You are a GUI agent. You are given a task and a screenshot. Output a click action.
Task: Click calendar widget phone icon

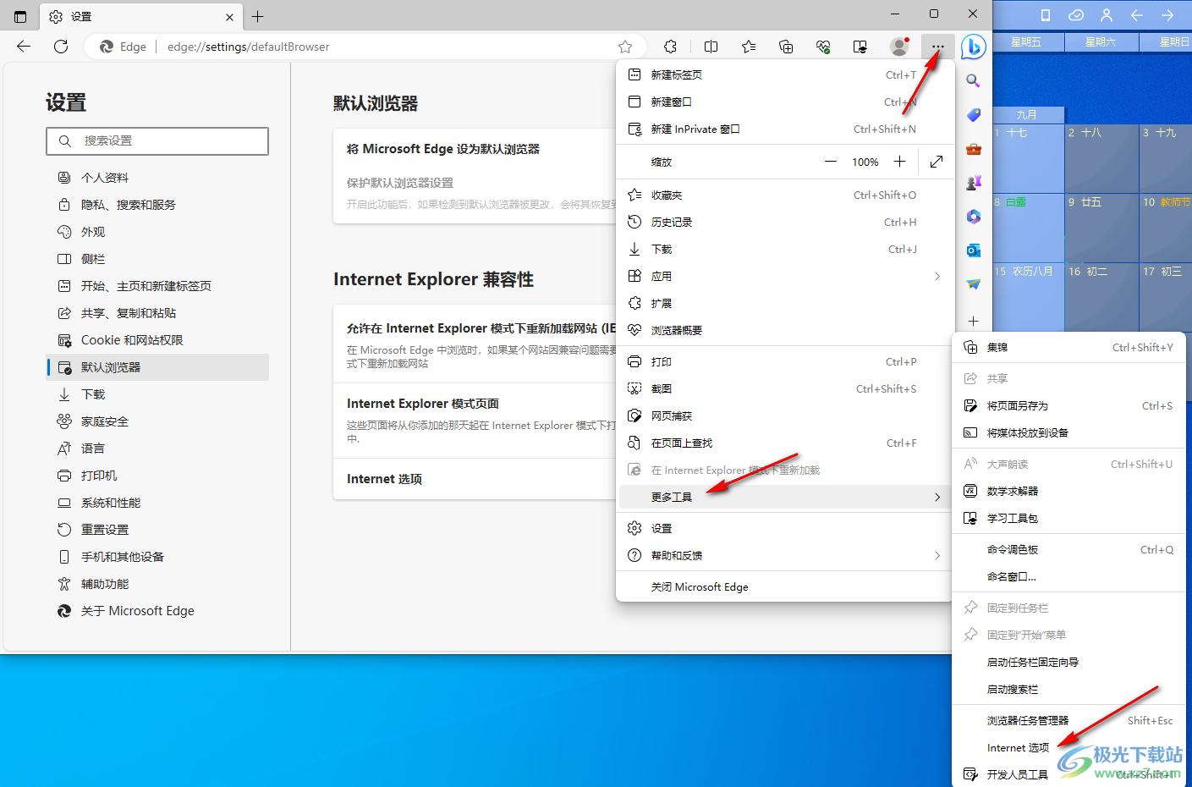click(1045, 15)
